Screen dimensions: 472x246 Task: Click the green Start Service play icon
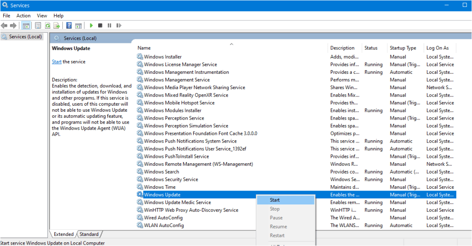click(91, 26)
